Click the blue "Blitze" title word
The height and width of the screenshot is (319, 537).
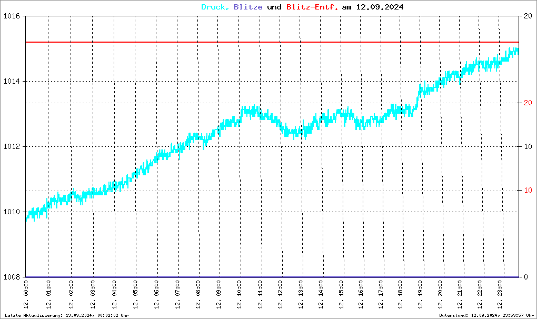tap(248, 7)
